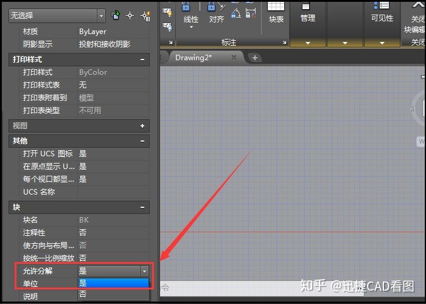Screen dimensions: 426x304
Task: Switch to the Drawing2* tab
Action: 194,58
